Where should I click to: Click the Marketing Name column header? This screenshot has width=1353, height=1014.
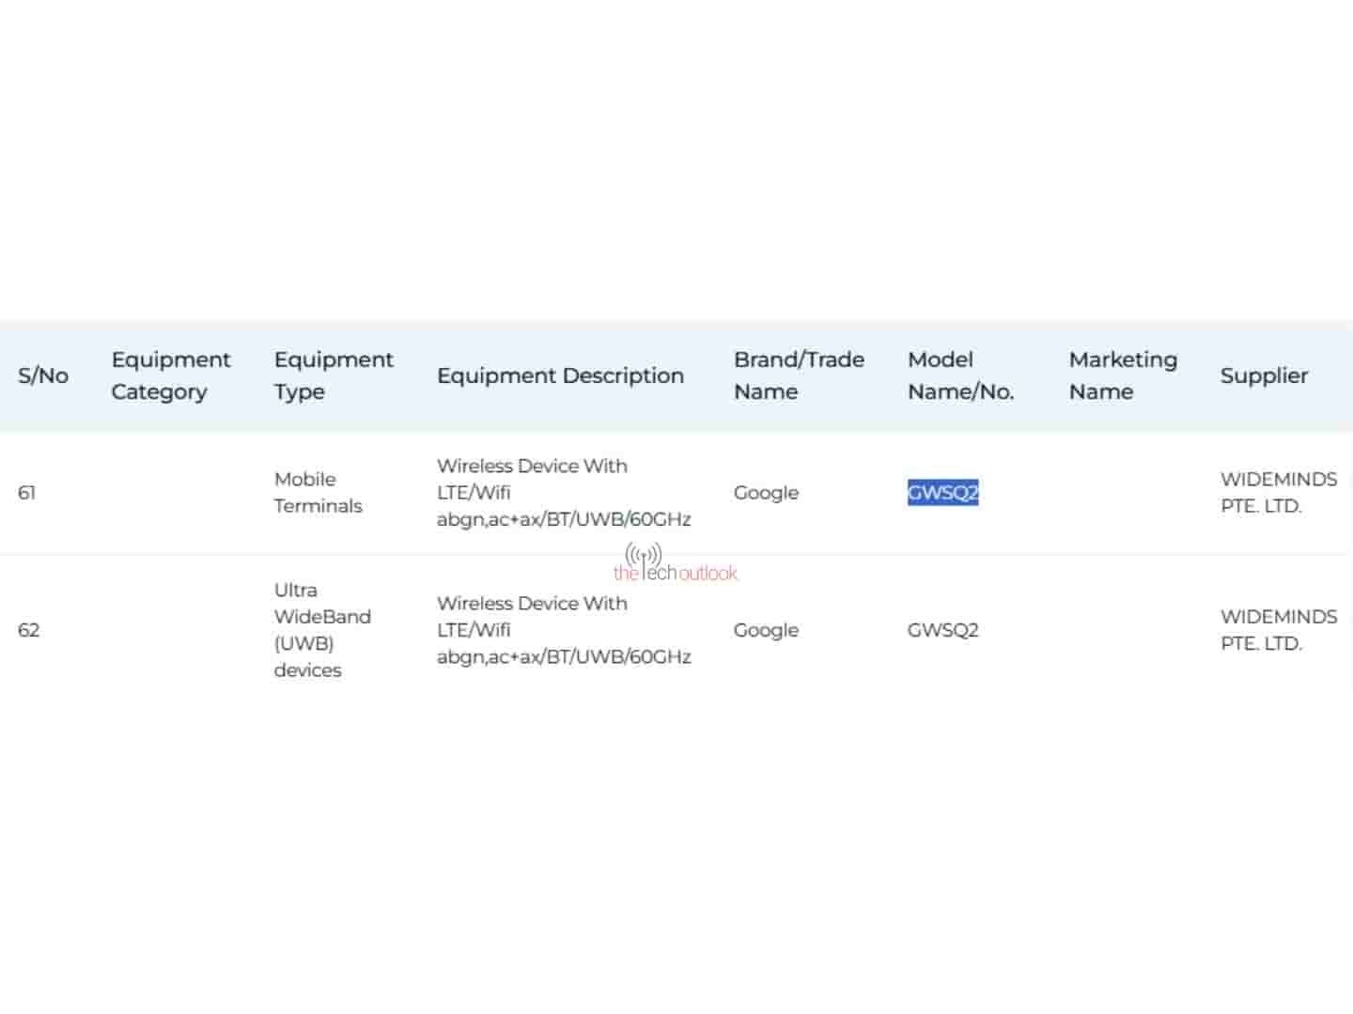click(x=1123, y=376)
